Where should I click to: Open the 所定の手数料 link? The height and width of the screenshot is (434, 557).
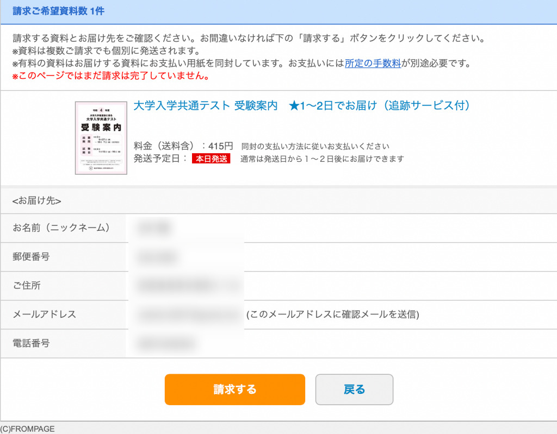pos(373,63)
